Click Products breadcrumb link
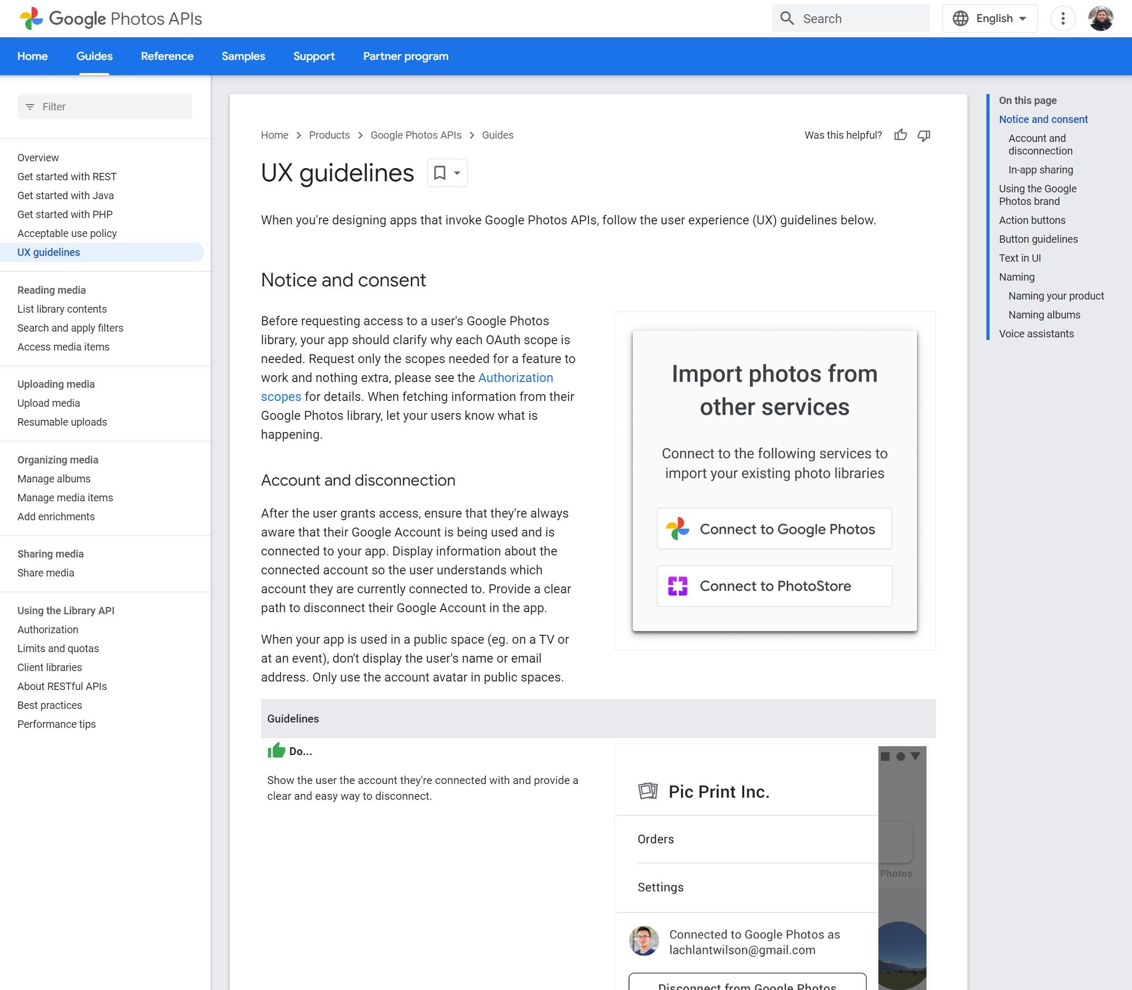 click(330, 135)
